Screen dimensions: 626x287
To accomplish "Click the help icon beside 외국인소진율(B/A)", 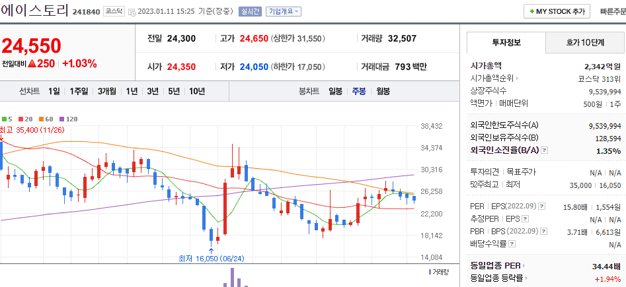I will tap(545, 150).
